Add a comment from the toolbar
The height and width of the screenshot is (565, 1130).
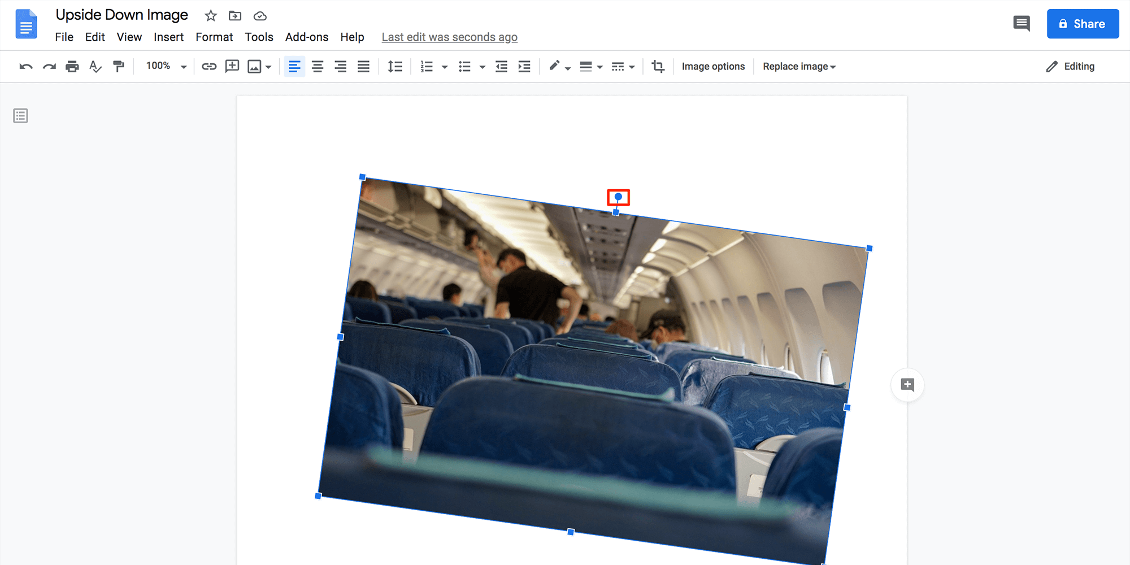pyautogui.click(x=232, y=66)
